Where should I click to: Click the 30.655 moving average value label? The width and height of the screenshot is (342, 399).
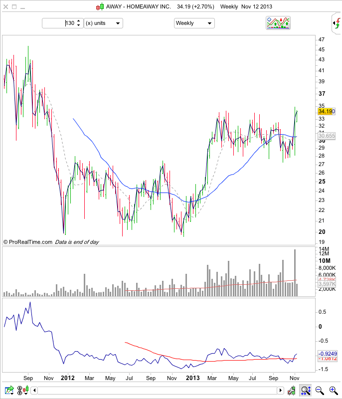click(x=327, y=136)
